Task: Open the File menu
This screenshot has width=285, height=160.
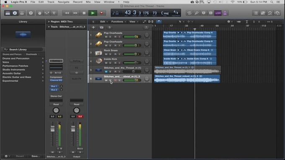Action: point(33,2)
